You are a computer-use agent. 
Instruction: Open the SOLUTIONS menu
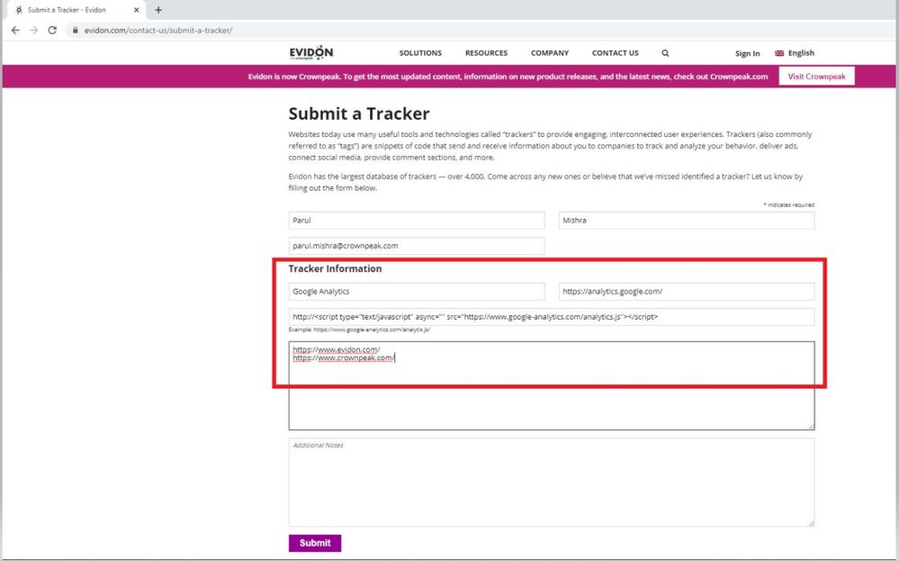point(420,53)
